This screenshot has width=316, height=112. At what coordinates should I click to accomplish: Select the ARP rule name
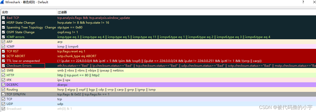tap(9, 42)
